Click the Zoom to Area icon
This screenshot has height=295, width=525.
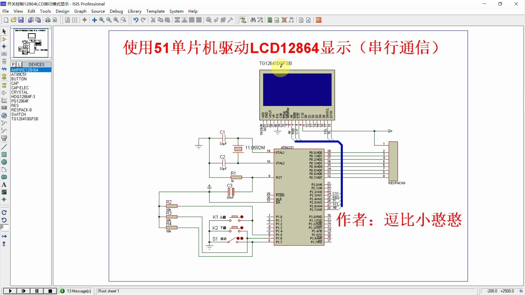[x=123, y=20]
